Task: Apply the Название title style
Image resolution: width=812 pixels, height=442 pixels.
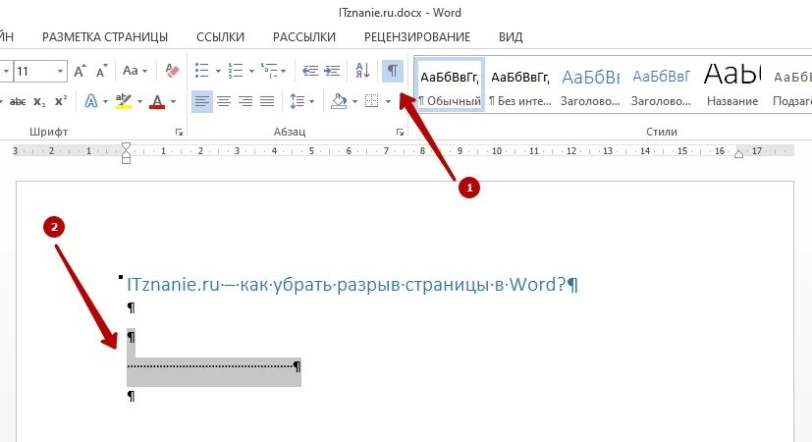Action: [732, 84]
